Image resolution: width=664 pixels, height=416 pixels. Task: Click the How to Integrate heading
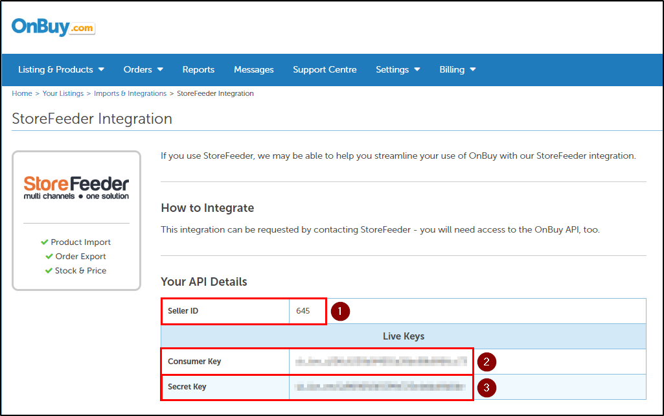[x=207, y=208]
